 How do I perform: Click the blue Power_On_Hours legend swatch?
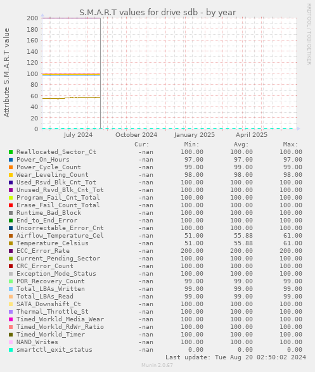11,160
